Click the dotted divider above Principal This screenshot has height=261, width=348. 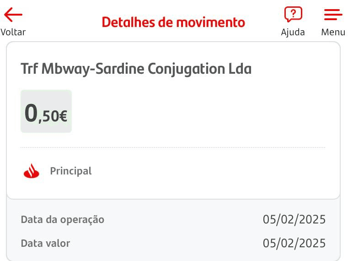point(173,147)
